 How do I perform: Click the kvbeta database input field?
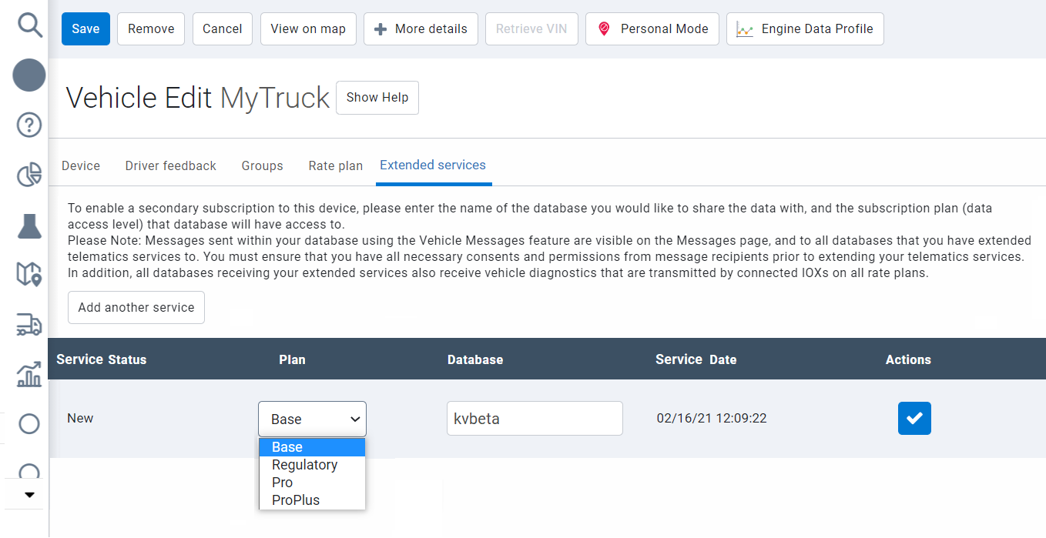pyautogui.click(x=534, y=418)
